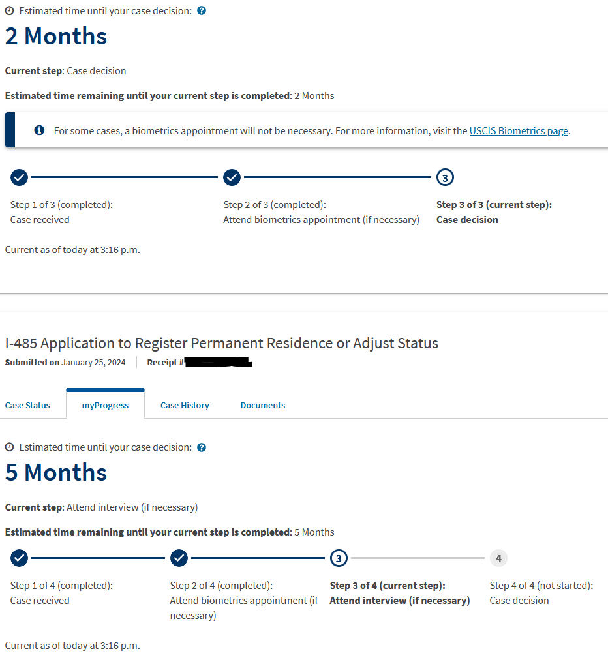Click the help icon beside the 5 Months estimate
This screenshot has width=608, height=664.
pyautogui.click(x=202, y=447)
